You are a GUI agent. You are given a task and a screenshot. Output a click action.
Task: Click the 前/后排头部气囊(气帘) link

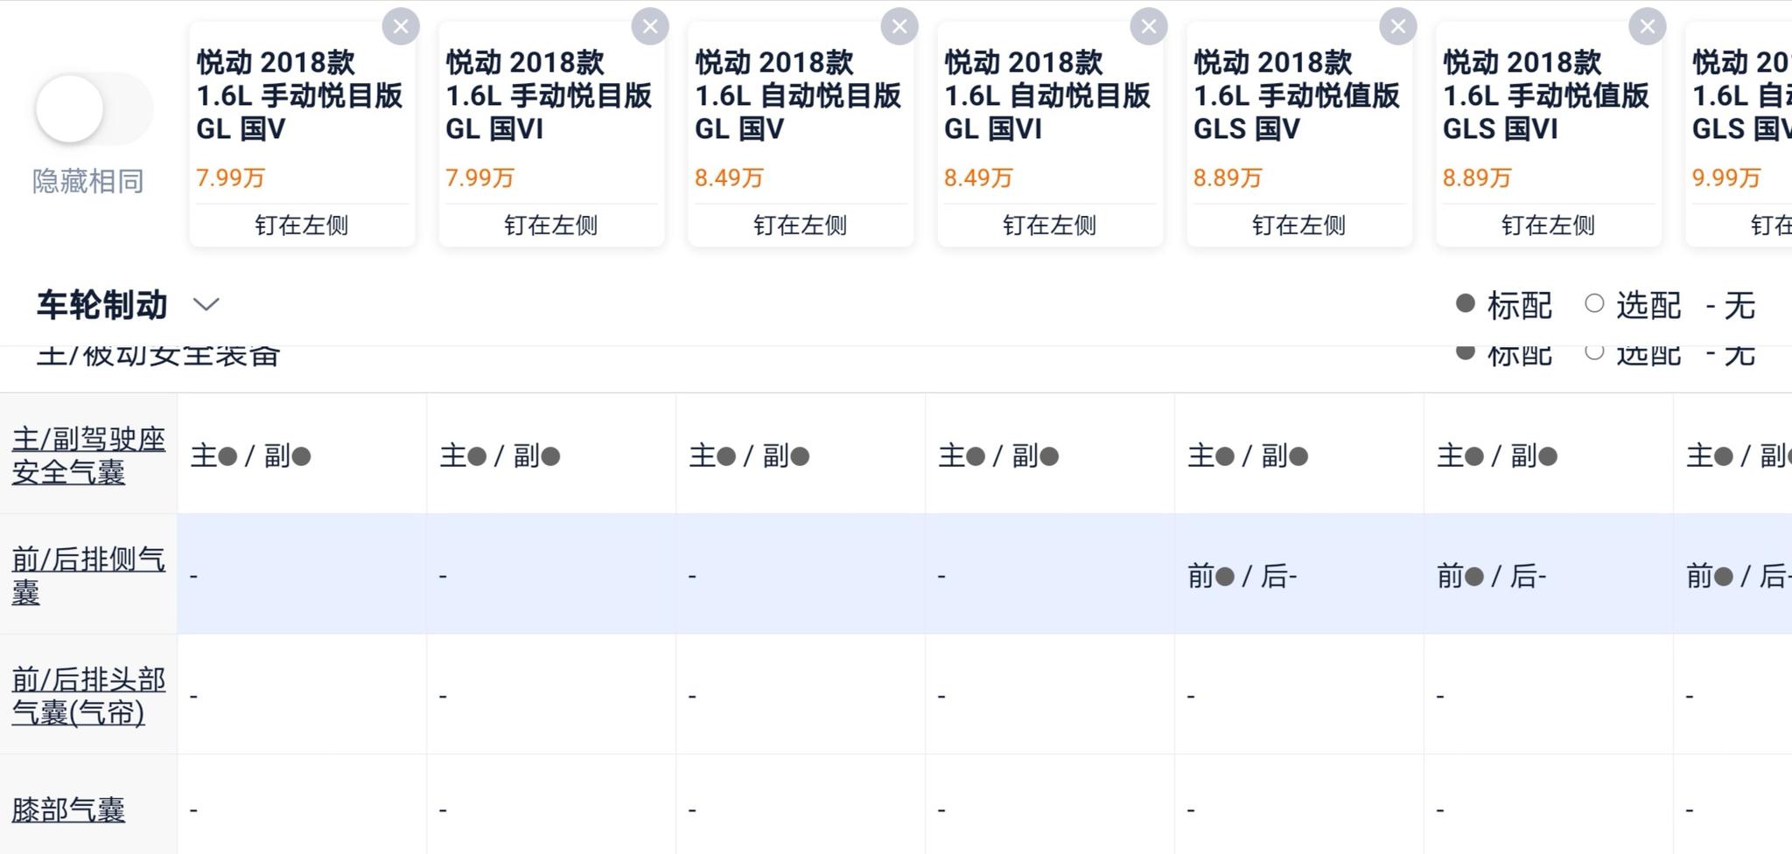[x=88, y=696]
